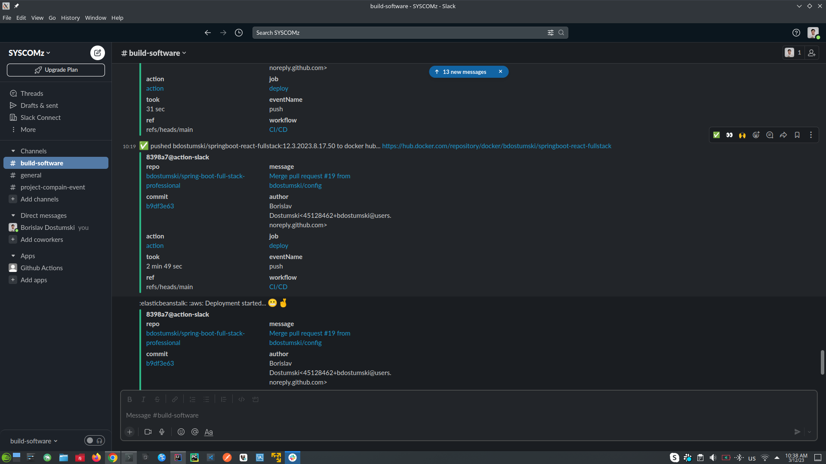
Task: Toggle bold formatting in composer
Action: [x=129, y=399]
